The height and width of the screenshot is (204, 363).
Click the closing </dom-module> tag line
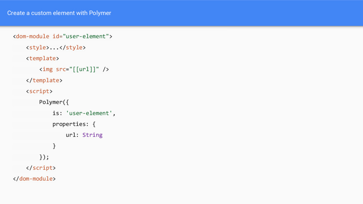tap(34, 179)
